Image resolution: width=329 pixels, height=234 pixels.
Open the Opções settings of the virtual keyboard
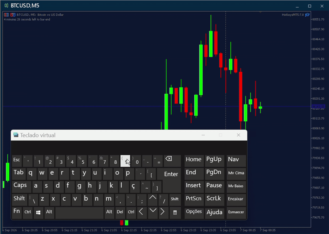click(x=194, y=213)
